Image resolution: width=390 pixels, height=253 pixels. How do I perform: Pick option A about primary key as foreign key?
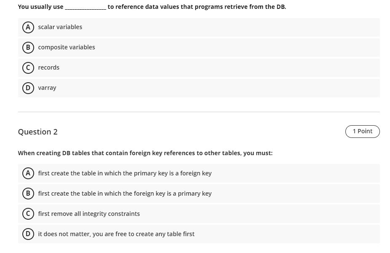tap(125, 173)
